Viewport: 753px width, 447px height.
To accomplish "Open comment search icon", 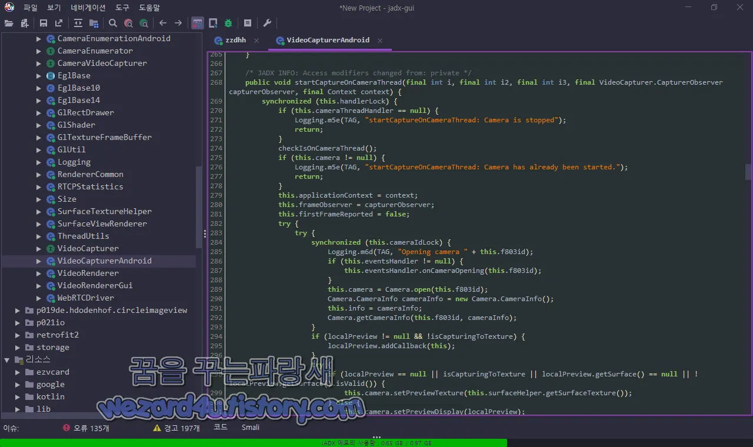I will coord(144,23).
